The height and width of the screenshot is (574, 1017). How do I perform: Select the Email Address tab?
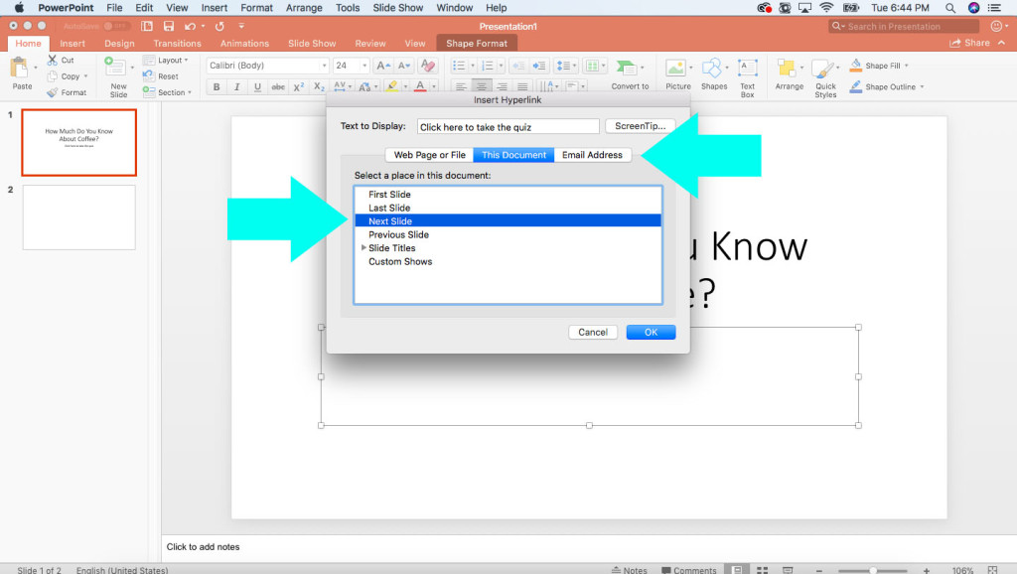point(592,155)
